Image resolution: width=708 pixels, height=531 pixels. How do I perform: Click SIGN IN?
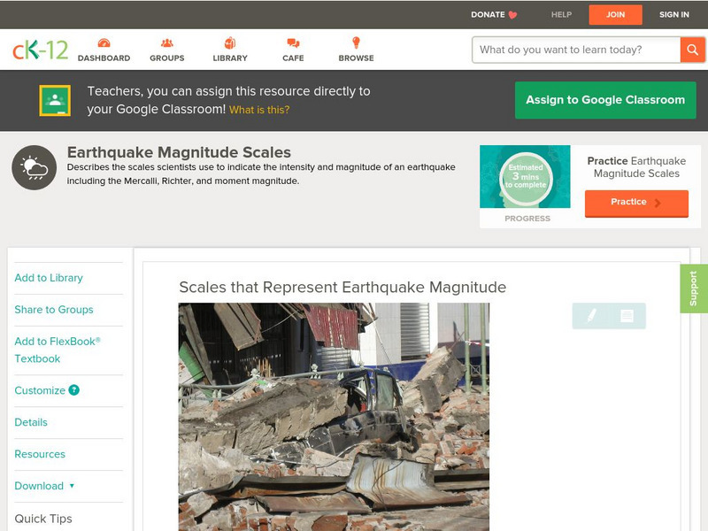click(x=674, y=14)
